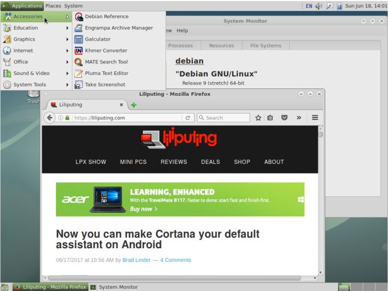
Task: Open Firefox hamburger menu
Action: [x=315, y=118]
